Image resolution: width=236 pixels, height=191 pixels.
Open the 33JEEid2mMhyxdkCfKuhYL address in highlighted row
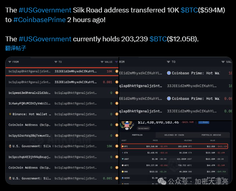(x=75, y=71)
